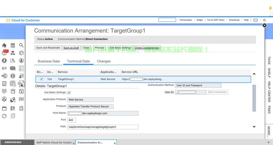Image resolution: width=273 pixels, height=145 pixels.
Task: Open the notifications icon with 331 badge
Action: [x=4, y=53]
